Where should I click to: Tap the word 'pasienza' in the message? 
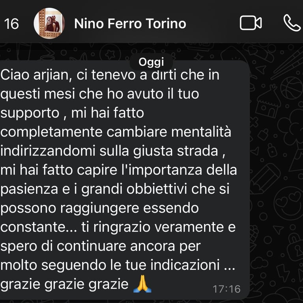tap(29, 189)
